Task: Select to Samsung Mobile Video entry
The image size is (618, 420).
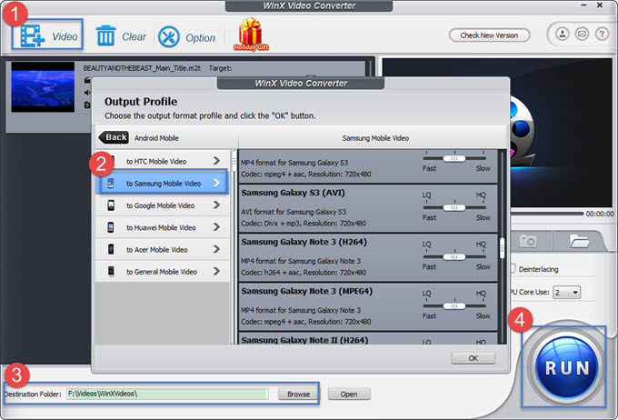Action: [162, 183]
